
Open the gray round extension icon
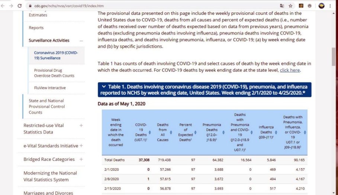309,6
